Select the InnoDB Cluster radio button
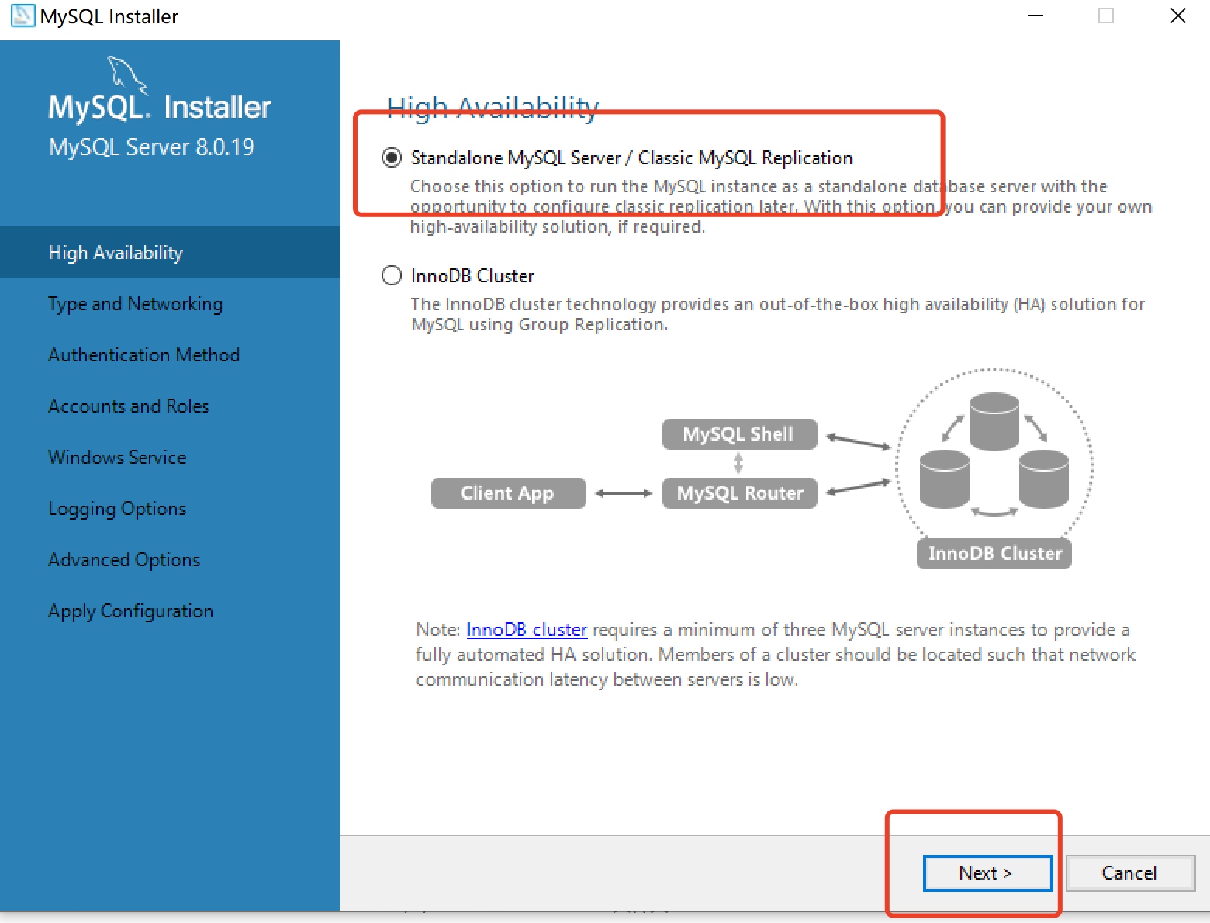The image size is (1210, 923). [392, 276]
